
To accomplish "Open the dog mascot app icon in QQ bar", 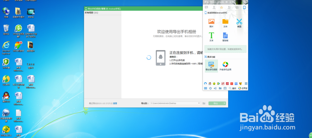I will (240, 83).
